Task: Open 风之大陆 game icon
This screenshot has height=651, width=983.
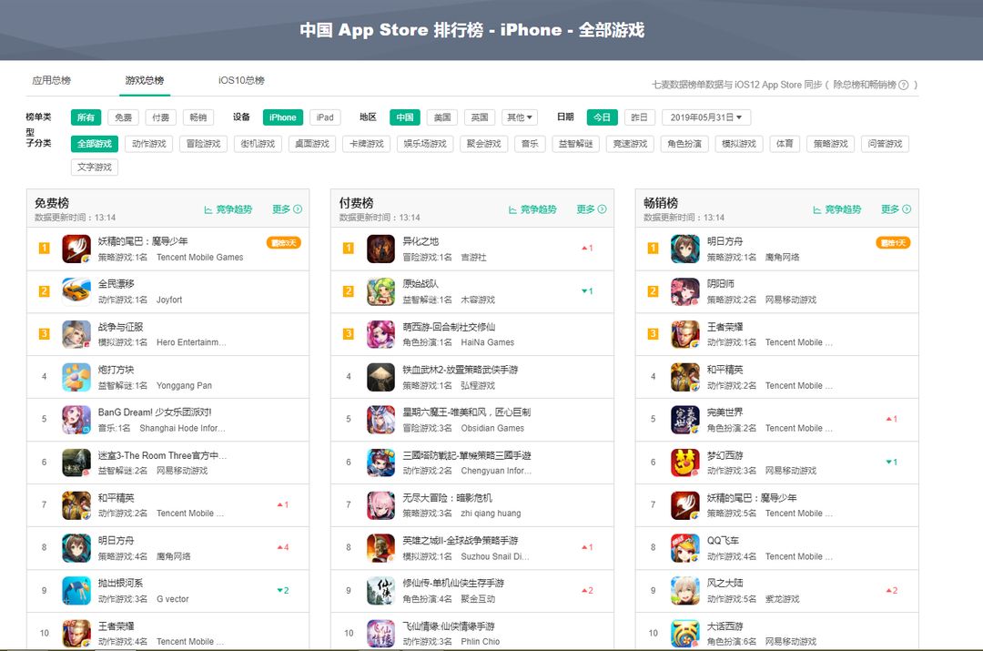Action: pyautogui.click(x=685, y=591)
